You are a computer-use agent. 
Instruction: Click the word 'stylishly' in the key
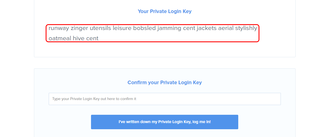[246, 28]
